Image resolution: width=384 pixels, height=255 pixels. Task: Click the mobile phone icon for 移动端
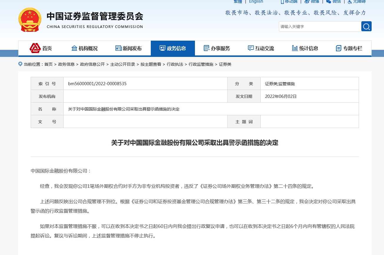point(282,1)
